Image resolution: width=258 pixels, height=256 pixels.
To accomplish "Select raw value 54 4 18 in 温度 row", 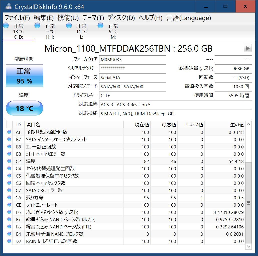I will (236, 161).
